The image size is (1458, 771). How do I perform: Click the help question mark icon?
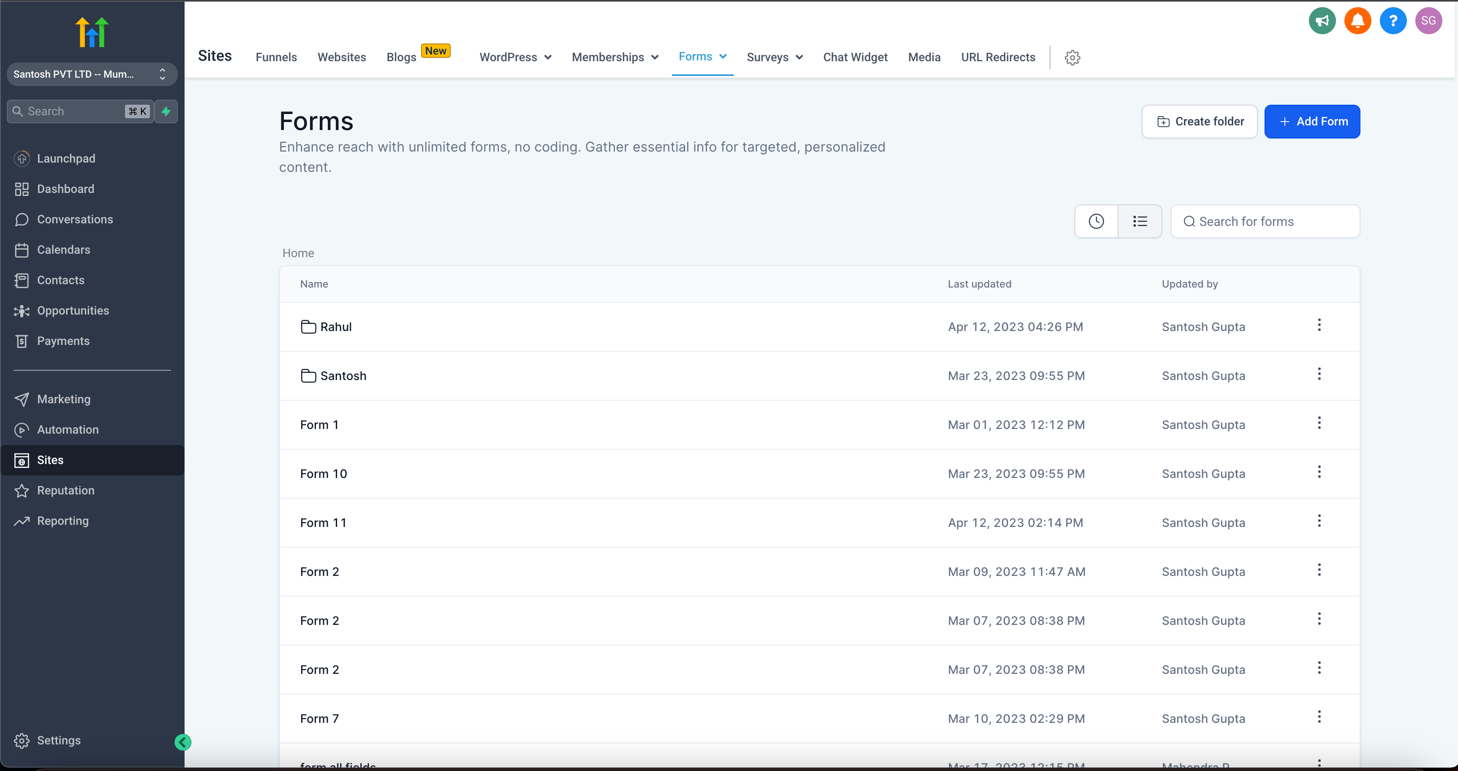pyautogui.click(x=1393, y=20)
